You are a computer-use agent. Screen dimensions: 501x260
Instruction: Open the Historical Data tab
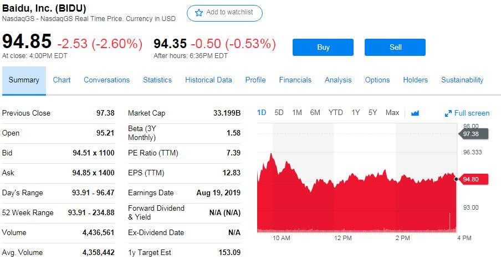point(208,80)
